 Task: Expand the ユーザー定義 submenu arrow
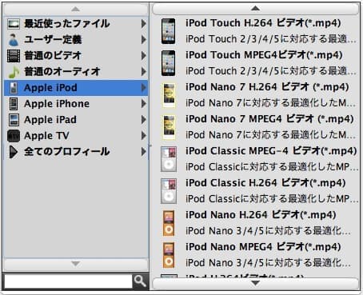[x=144, y=40]
